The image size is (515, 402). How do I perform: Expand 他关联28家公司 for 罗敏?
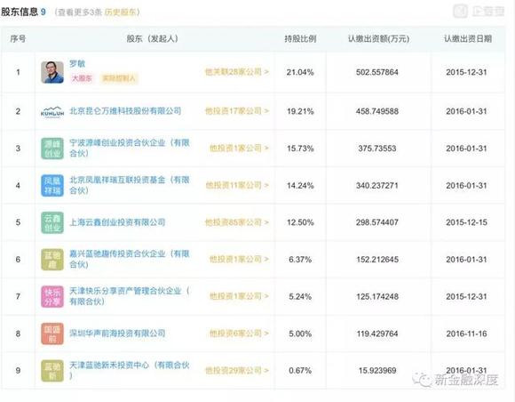237,72
